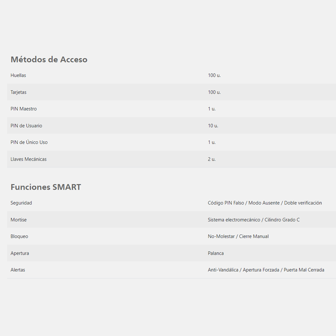
Task: Click the 10 u. value for PIN de Usuario
Action: 213,126
